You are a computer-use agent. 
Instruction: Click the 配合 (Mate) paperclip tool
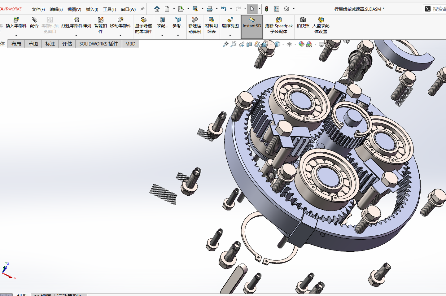point(34,23)
